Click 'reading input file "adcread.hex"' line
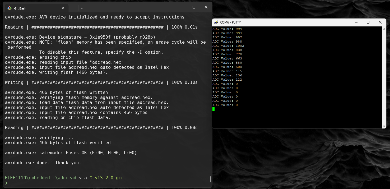The width and height of the screenshot is (390, 189). click(x=64, y=62)
